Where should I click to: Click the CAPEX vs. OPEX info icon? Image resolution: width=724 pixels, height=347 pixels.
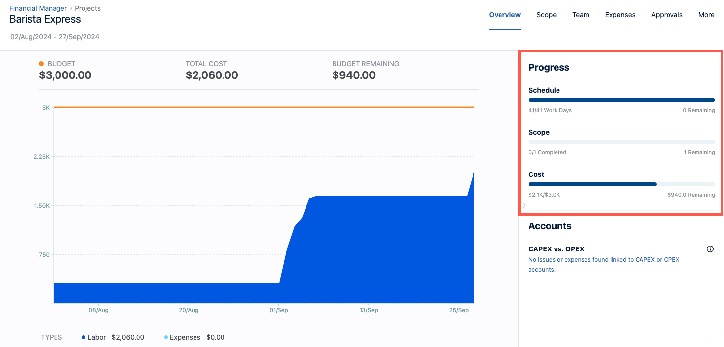pyautogui.click(x=710, y=248)
